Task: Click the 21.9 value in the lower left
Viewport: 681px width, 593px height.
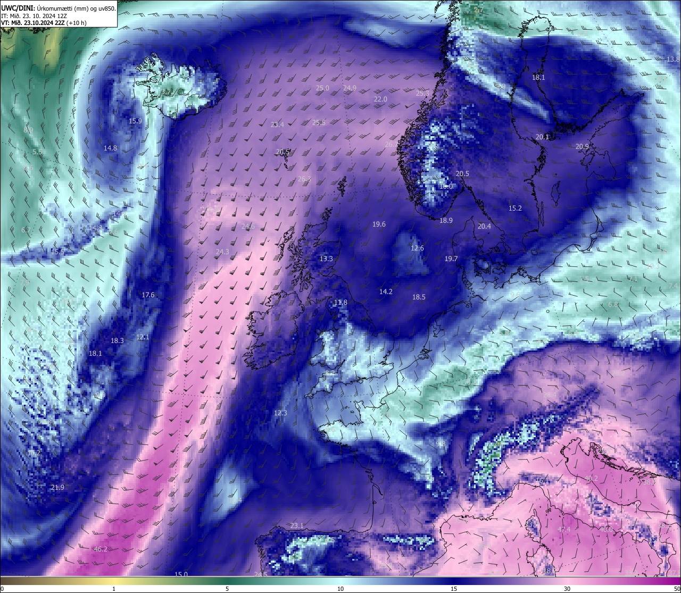Action: (x=57, y=487)
